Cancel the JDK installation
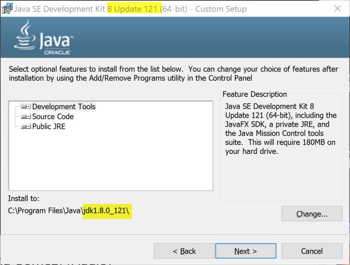The height and width of the screenshot is (265, 350). tap(312, 251)
